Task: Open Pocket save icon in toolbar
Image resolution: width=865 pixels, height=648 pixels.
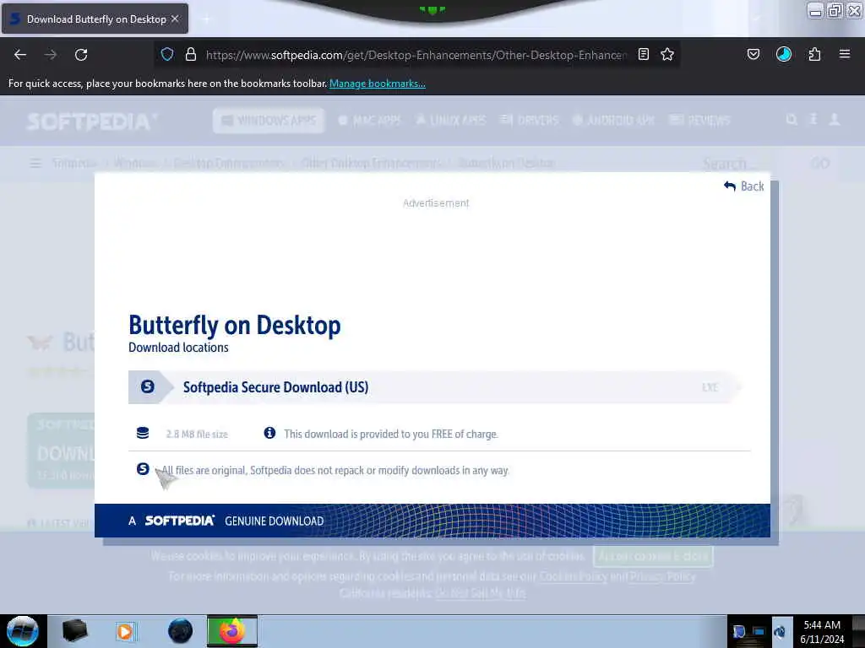Action: pyautogui.click(x=753, y=54)
